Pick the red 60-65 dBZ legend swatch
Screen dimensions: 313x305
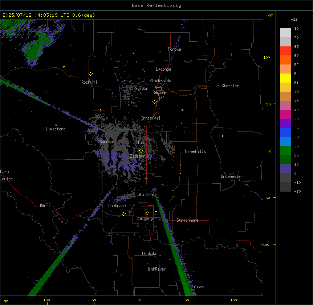[x=285, y=51]
